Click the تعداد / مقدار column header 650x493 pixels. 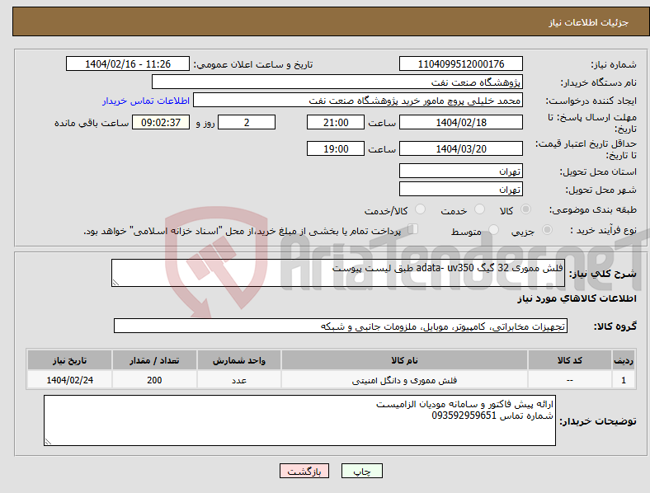click(x=154, y=360)
